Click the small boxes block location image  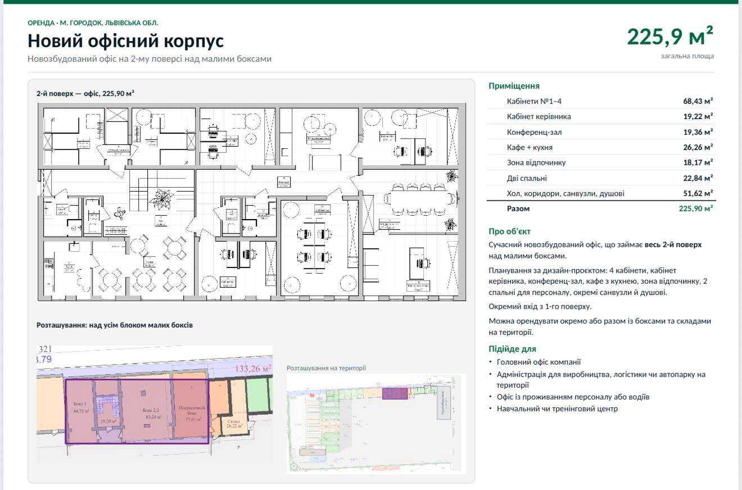point(155,404)
